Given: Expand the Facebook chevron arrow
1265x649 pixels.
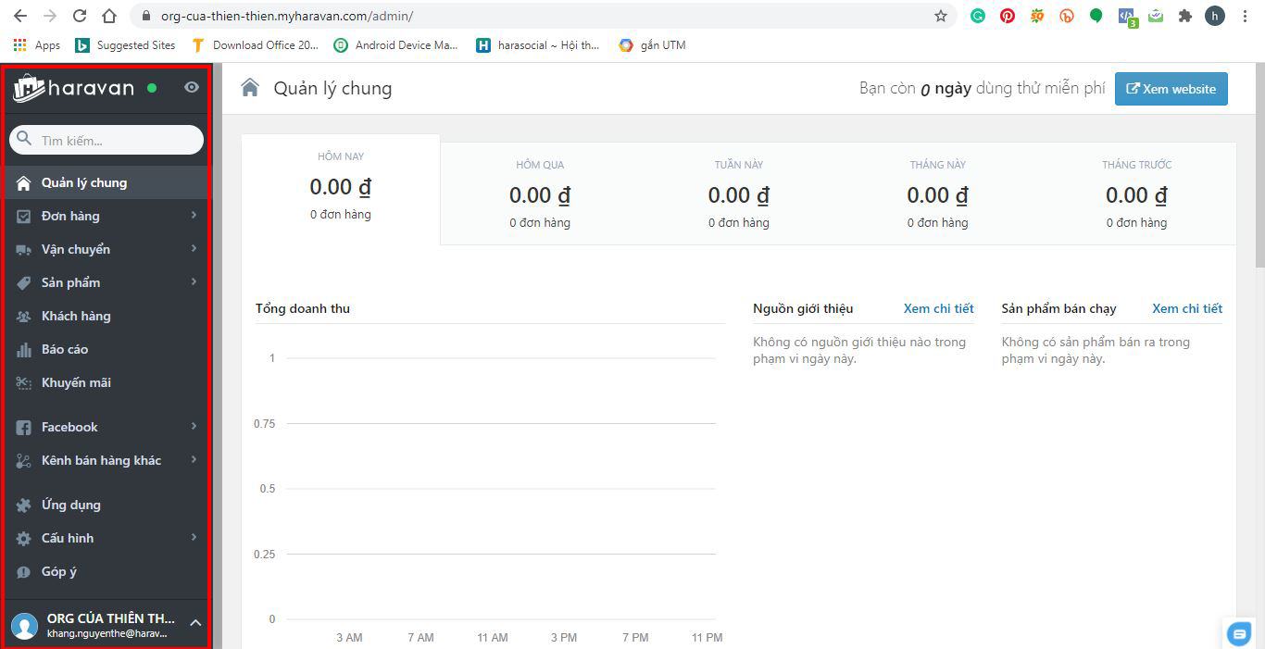Looking at the screenshot, I should pos(194,426).
